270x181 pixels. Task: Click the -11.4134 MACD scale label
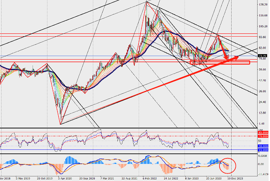[x=263, y=174]
